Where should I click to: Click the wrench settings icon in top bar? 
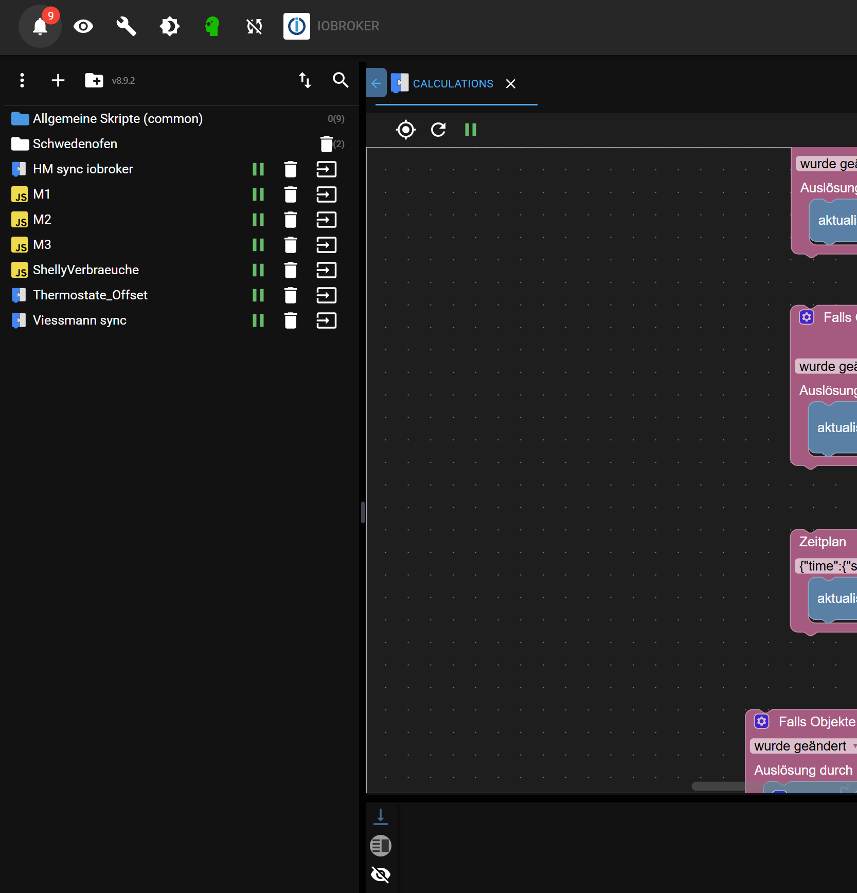pyautogui.click(x=126, y=26)
